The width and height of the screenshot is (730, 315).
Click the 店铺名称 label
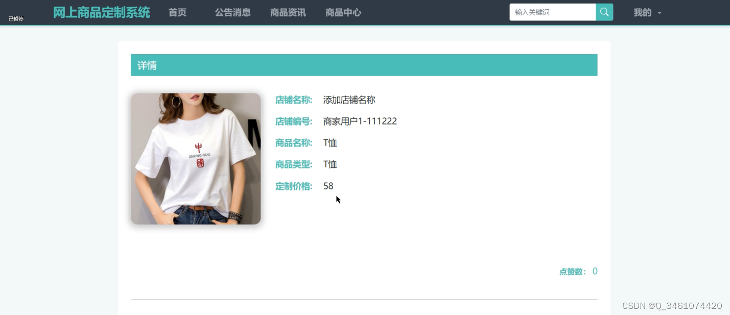tap(294, 100)
